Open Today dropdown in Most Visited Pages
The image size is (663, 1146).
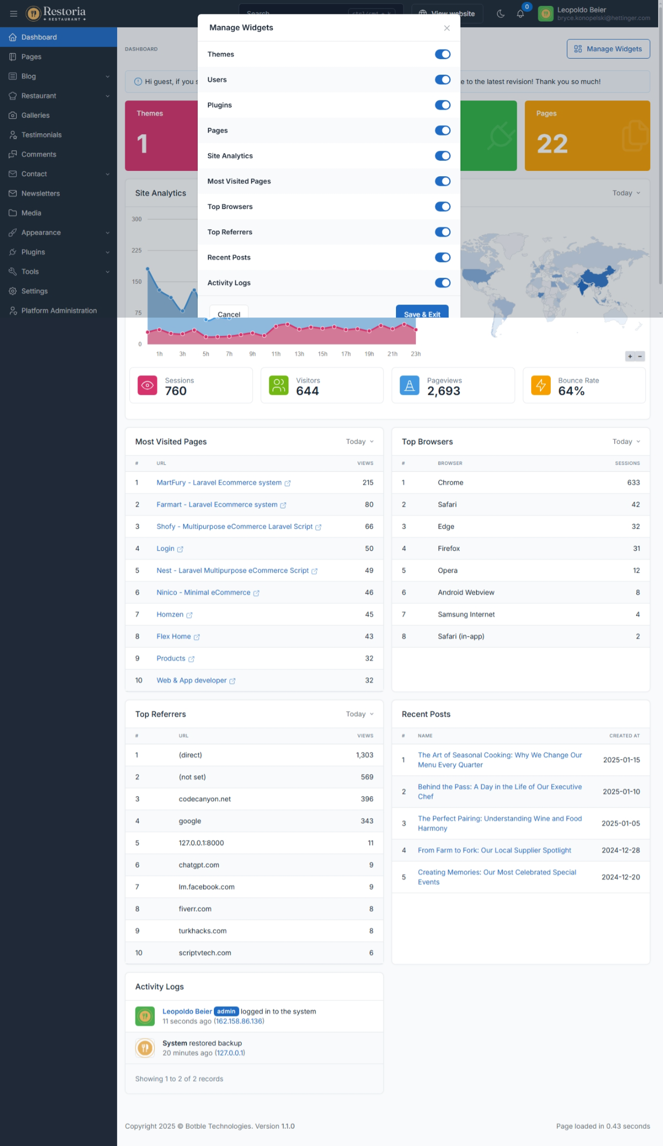tap(359, 442)
